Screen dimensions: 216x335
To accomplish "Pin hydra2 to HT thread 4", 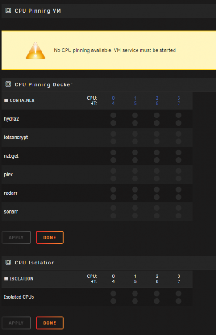I will pyautogui.click(x=113, y=123).
